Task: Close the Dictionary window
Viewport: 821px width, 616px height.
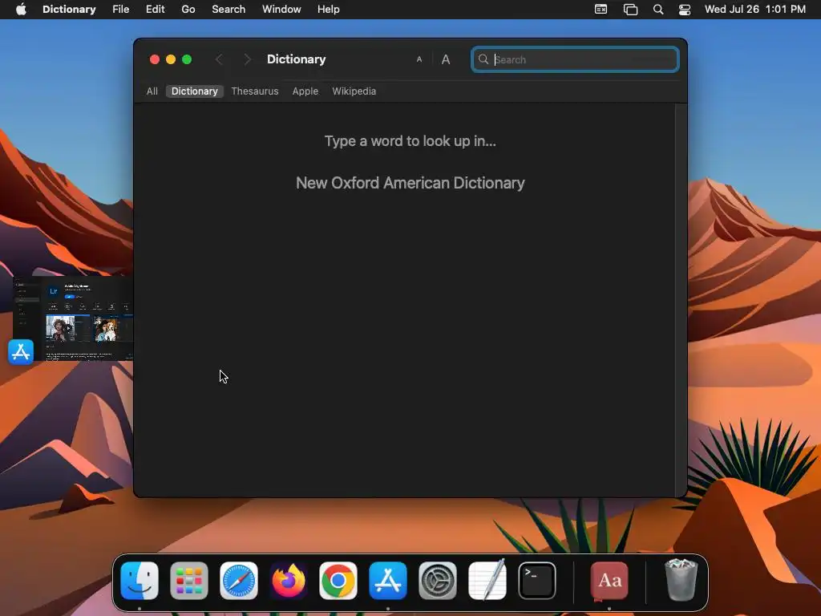Action: (155, 59)
